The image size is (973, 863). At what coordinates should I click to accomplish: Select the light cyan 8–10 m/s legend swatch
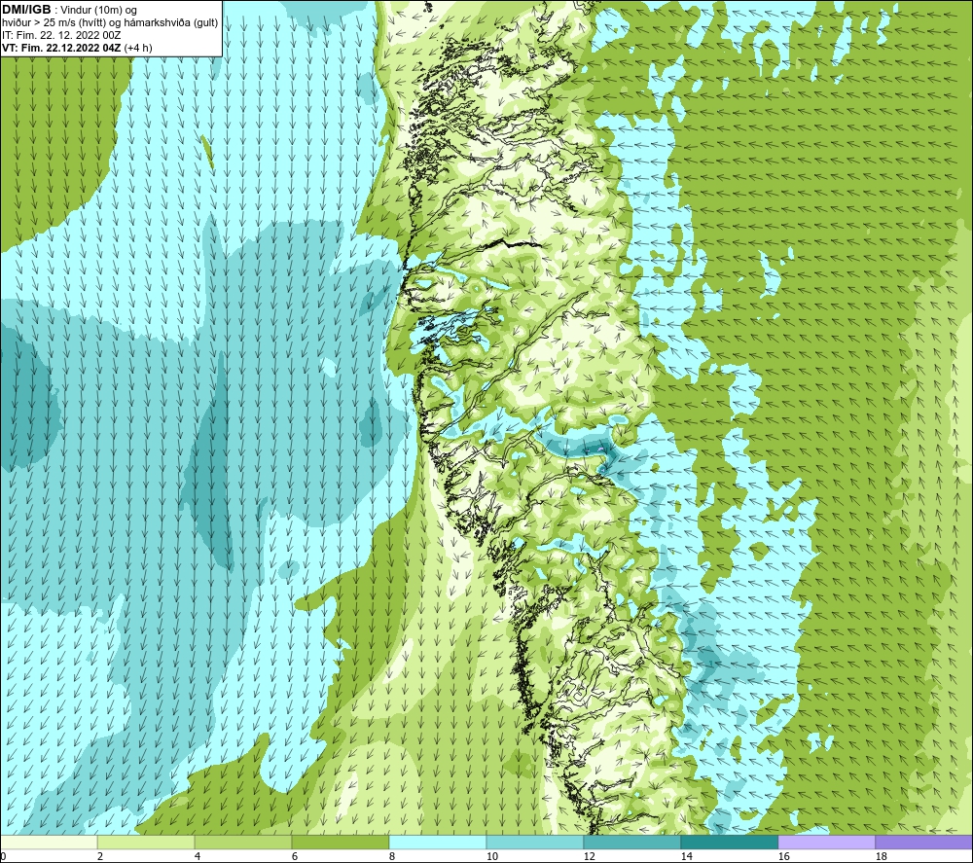[x=438, y=842]
